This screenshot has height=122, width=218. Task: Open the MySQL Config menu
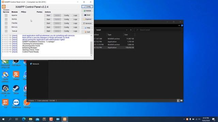tap(66, 19)
